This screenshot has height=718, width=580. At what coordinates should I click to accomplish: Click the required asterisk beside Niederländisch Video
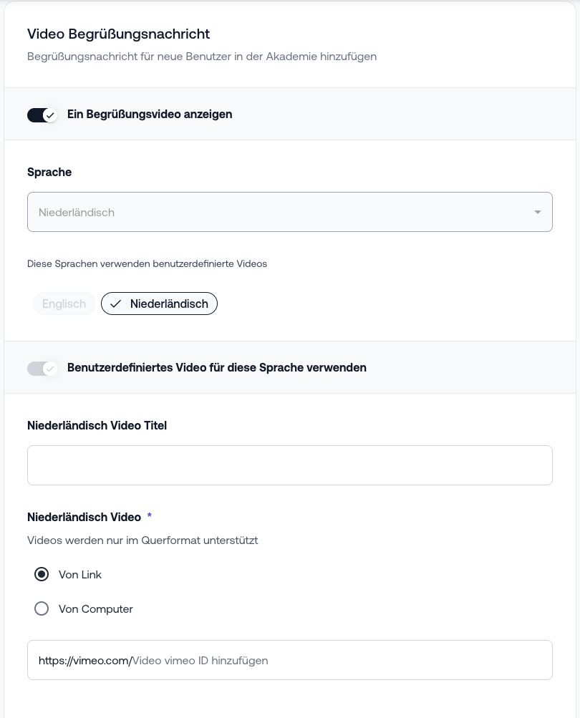pos(150,517)
